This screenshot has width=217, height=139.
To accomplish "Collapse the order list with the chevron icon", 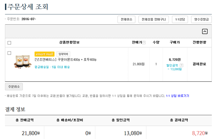I will (205, 31).
